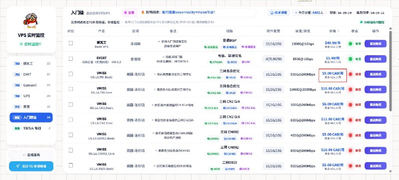Click the $49.99/年 price cell
Screen dimensions: 399x180
click(x=333, y=43)
